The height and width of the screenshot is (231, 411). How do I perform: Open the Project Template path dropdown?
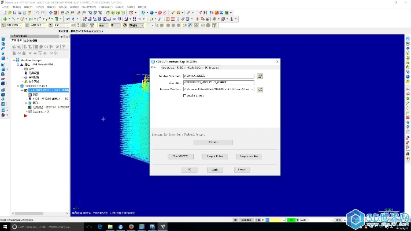(253, 90)
